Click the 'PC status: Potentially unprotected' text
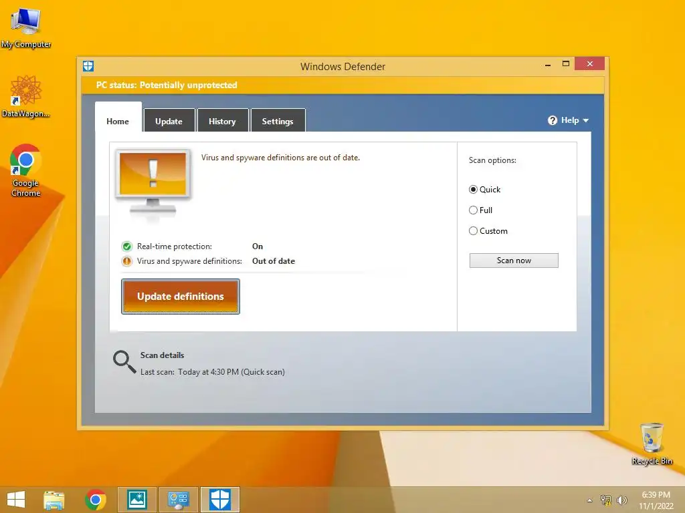 [167, 85]
